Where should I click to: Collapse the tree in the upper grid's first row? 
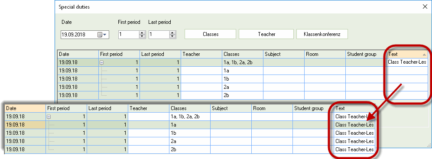102,62
